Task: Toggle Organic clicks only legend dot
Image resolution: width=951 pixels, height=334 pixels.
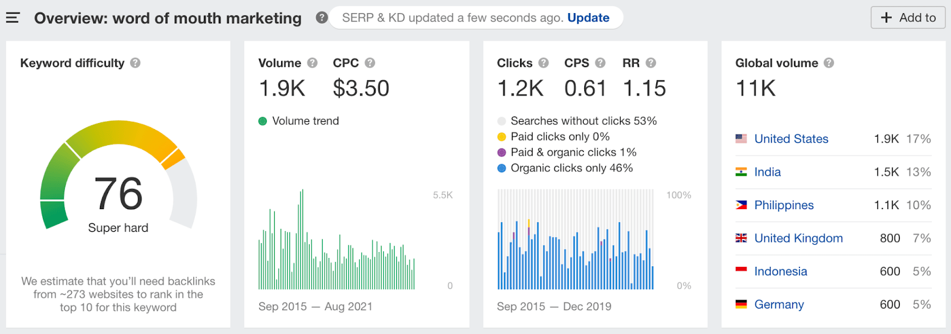Action: pyautogui.click(x=502, y=168)
